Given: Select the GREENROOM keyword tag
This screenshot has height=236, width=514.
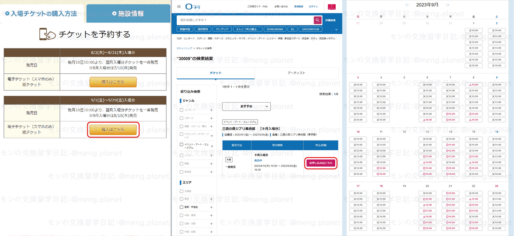Looking at the screenshot, I should pyautogui.click(x=311, y=29).
